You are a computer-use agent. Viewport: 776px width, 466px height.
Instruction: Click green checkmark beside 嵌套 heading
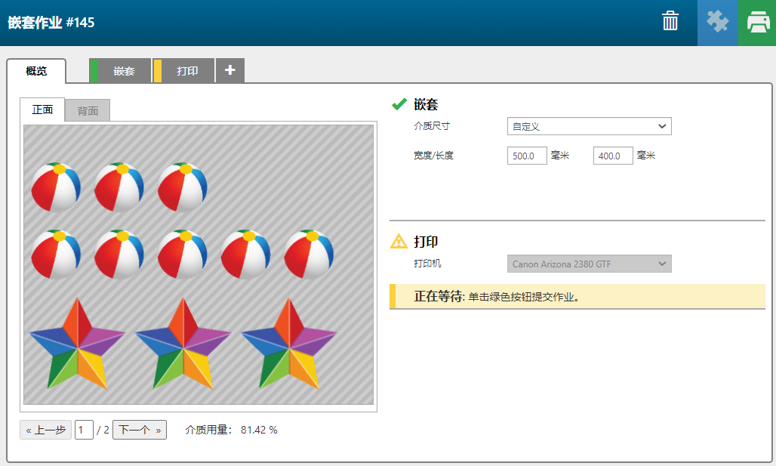399,104
